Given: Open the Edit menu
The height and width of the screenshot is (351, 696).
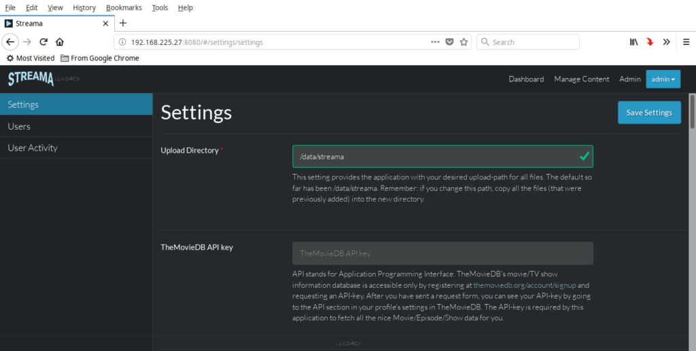Looking at the screenshot, I should point(31,7).
